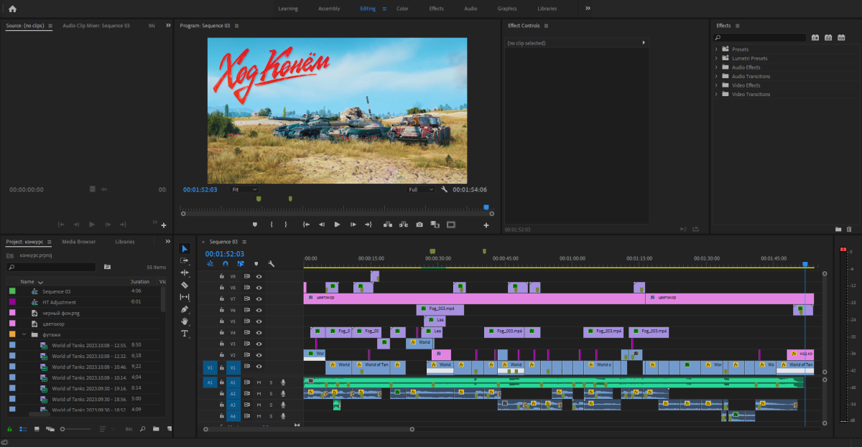Select the Pen tool in the toolbar
The height and width of the screenshot is (447, 862).
point(185,309)
